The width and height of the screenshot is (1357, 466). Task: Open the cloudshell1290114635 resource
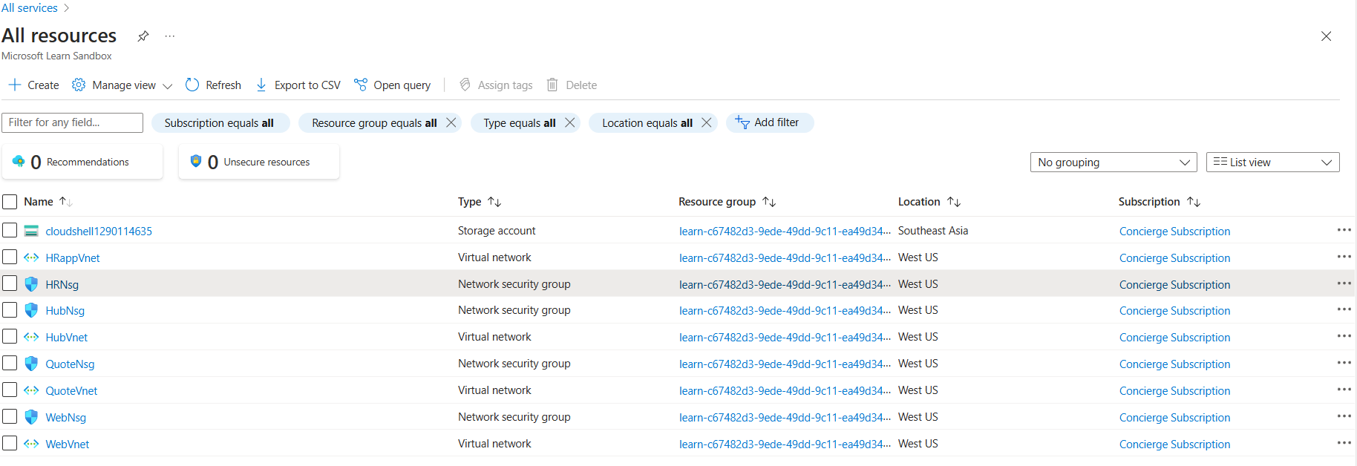(99, 232)
